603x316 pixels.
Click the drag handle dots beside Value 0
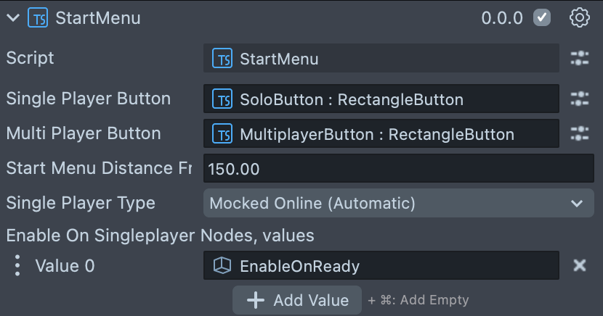[17, 265]
